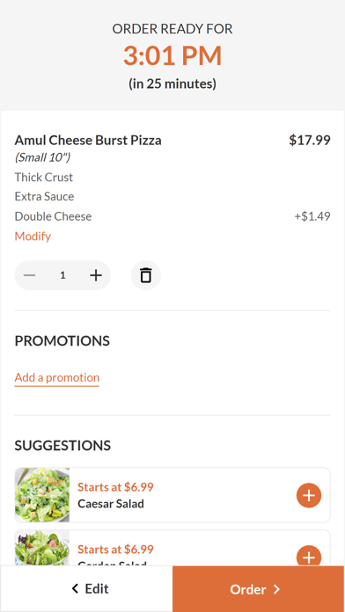
Task: Open the Garden Salad thumbnail image
Action: click(42, 548)
